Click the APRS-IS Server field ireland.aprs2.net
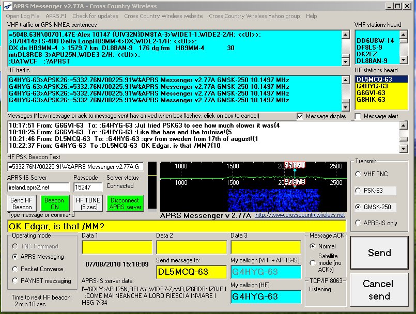The width and height of the screenshot is (416, 314). [x=38, y=187]
